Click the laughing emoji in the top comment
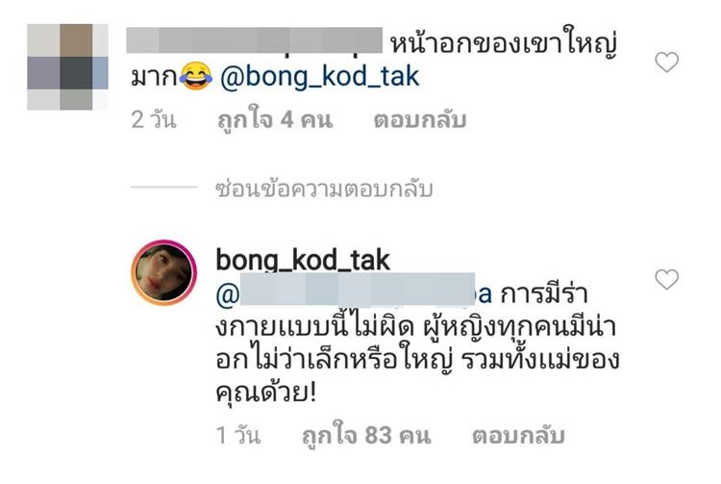Screen dimensions: 721x484 pos(196,76)
